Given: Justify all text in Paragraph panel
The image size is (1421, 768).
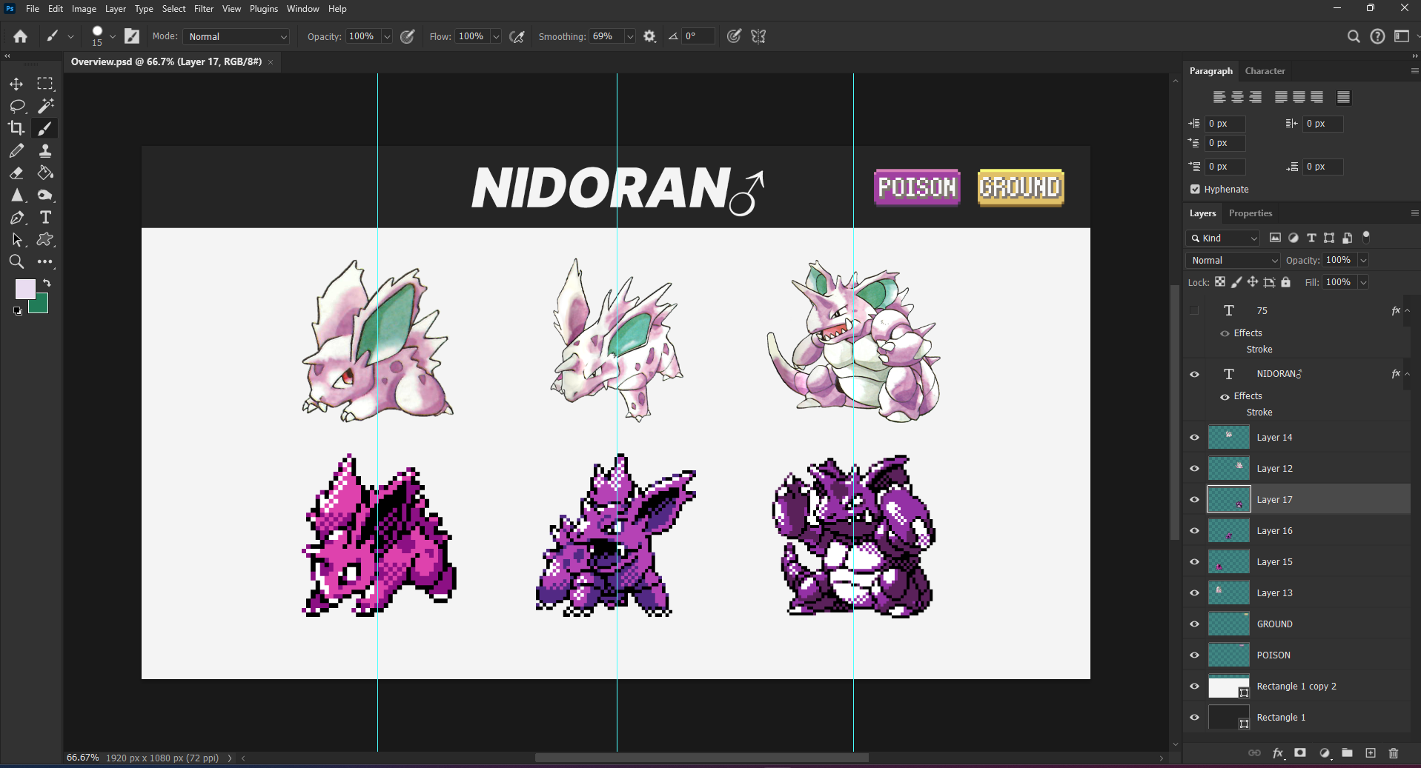Looking at the screenshot, I should coord(1343,97).
